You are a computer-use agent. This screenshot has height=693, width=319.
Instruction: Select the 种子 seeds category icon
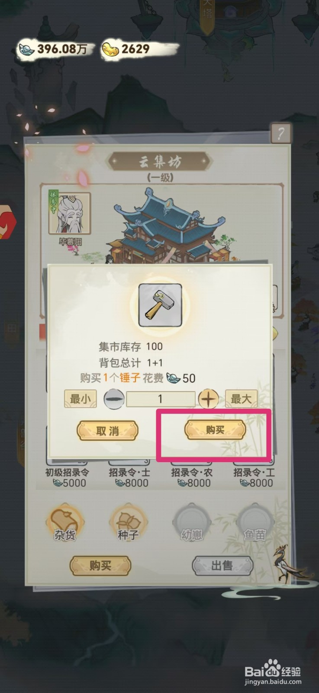coord(128,522)
